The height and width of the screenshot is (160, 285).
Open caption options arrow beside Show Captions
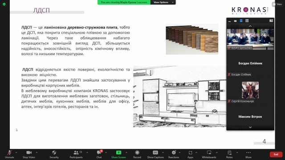point(163,153)
